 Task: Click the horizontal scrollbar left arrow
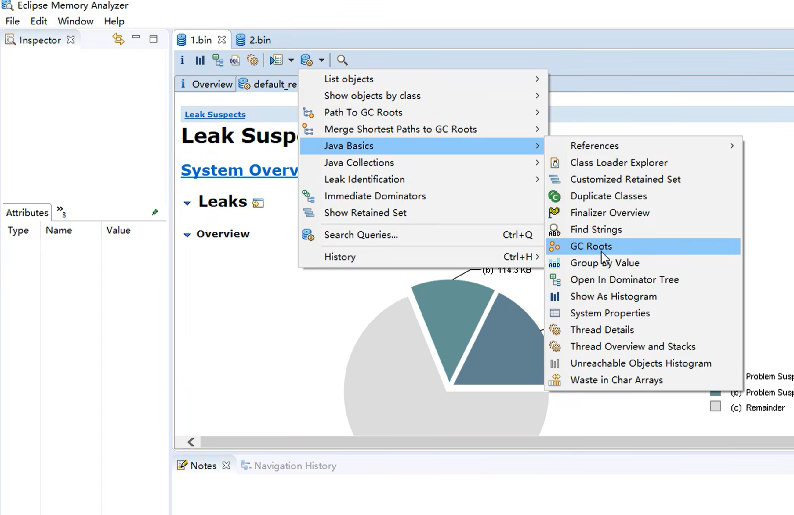click(191, 442)
